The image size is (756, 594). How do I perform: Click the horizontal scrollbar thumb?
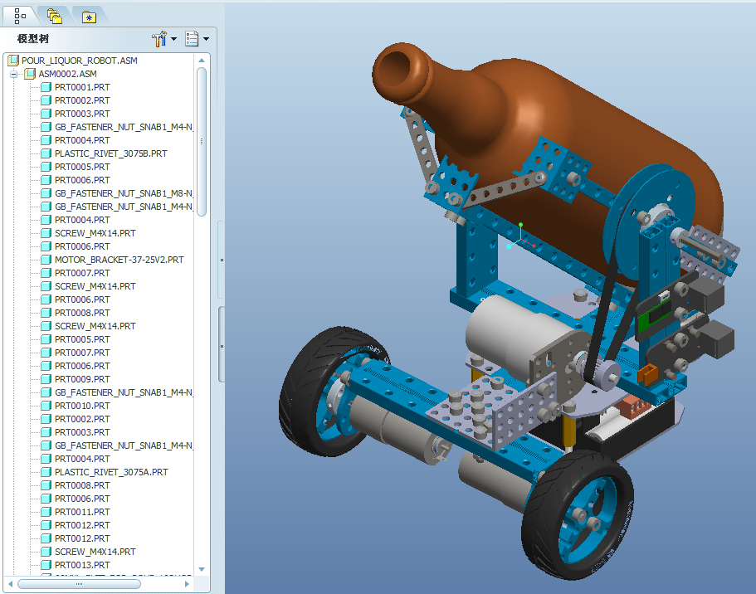(80, 584)
